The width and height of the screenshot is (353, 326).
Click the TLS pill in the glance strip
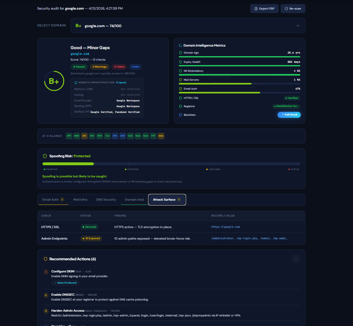[107, 136]
